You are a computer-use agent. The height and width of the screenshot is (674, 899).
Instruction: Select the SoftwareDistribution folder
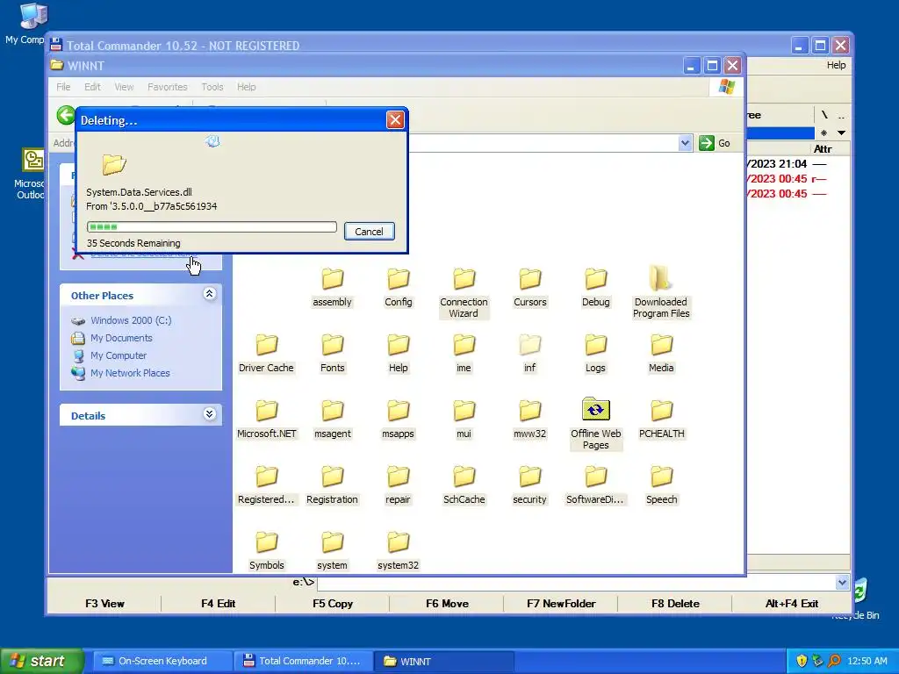595,485
